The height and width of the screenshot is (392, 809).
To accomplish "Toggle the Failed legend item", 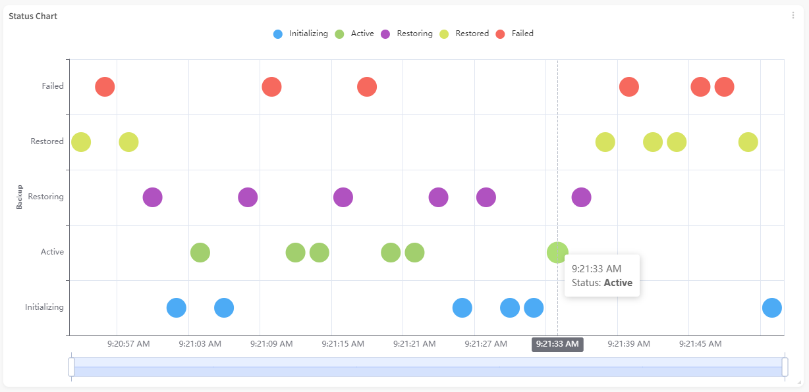I will tap(514, 34).
